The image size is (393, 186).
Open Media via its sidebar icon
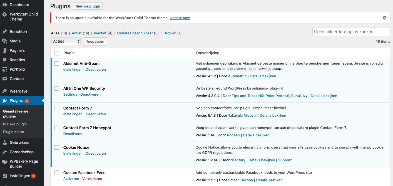click(x=5, y=41)
